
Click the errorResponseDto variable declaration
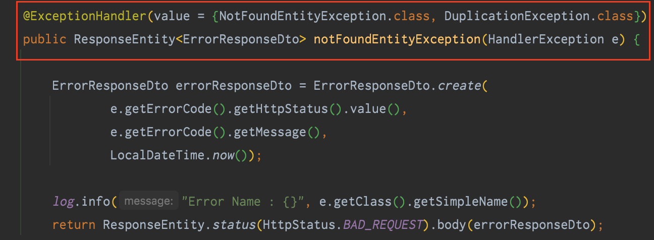point(234,86)
